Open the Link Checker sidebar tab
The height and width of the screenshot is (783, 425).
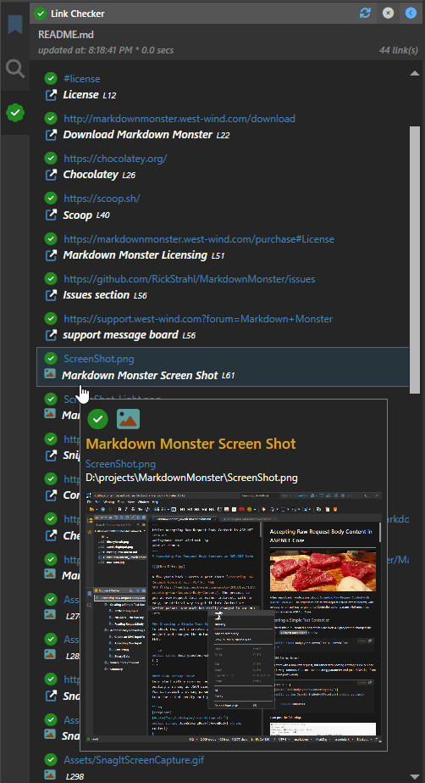pyautogui.click(x=15, y=113)
